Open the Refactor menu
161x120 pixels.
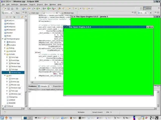click(15, 4)
